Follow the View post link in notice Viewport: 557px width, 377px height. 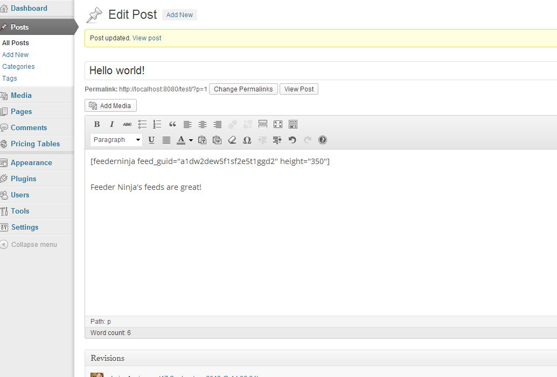[147, 38]
